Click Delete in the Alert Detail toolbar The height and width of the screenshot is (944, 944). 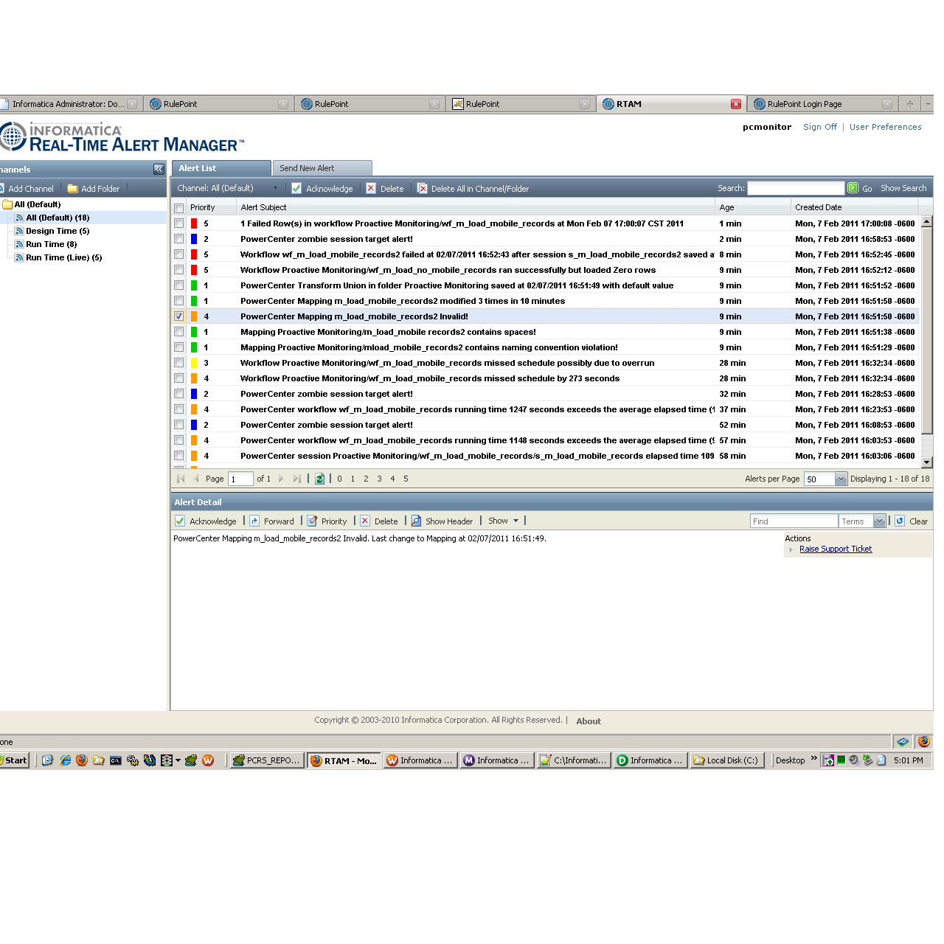point(379,521)
